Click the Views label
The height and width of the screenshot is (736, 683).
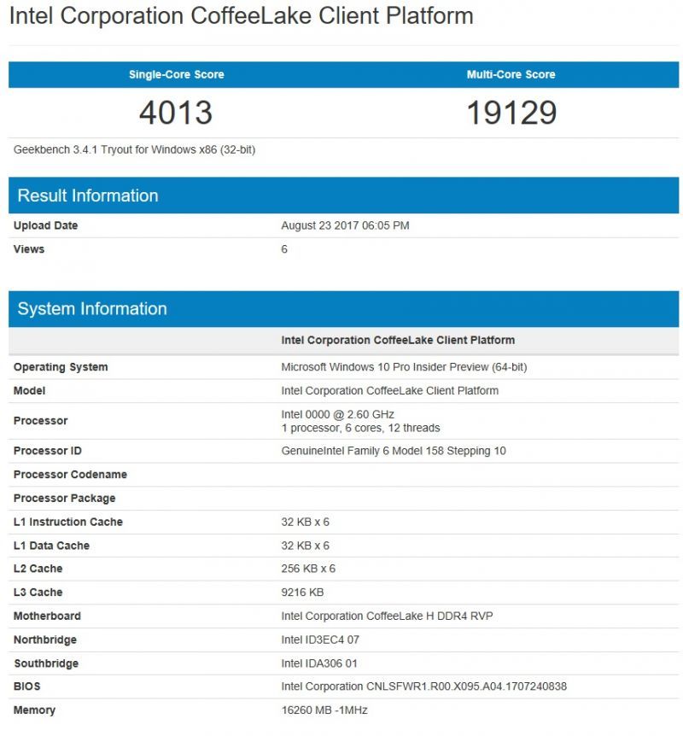click(x=29, y=248)
